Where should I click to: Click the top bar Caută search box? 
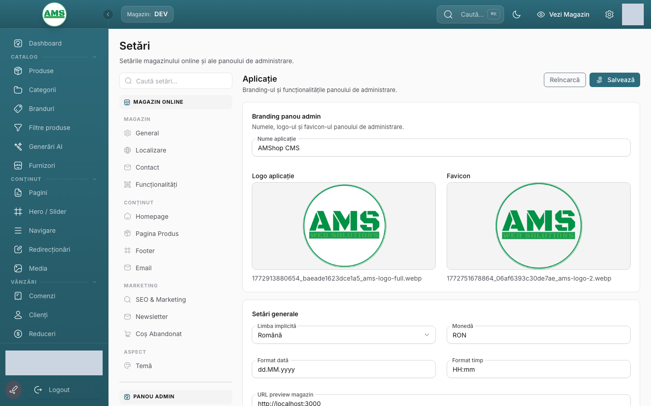point(470,14)
